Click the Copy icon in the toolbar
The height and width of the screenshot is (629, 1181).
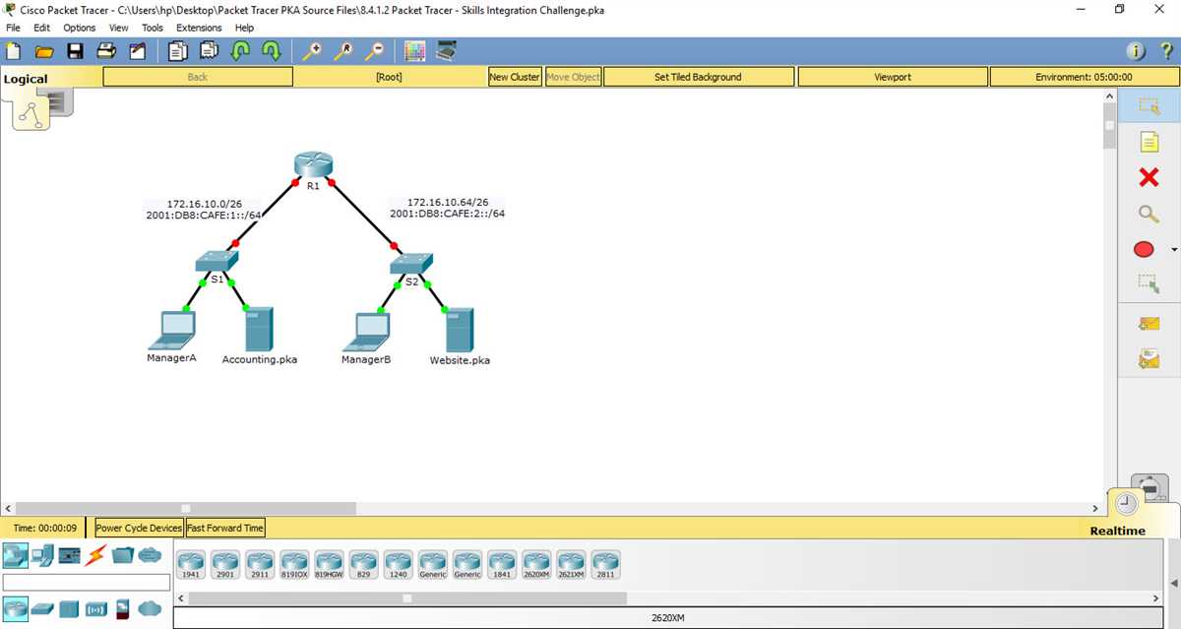pyautogui.click(x=178, y=51)
